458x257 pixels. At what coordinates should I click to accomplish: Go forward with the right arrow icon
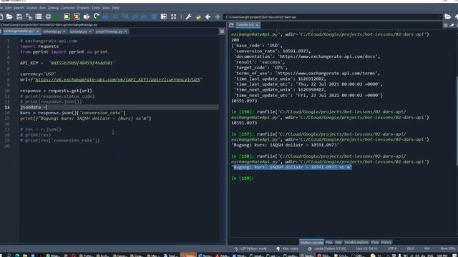point(218,17)
